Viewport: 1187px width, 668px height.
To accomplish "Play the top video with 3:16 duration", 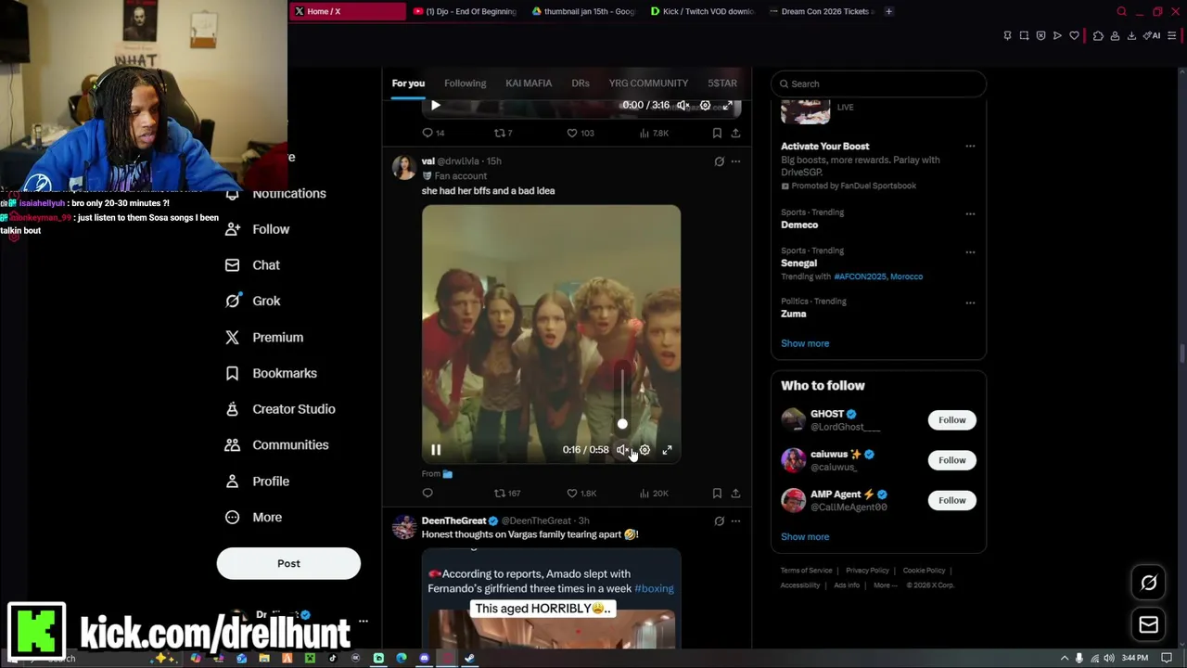I will point(436,106).
